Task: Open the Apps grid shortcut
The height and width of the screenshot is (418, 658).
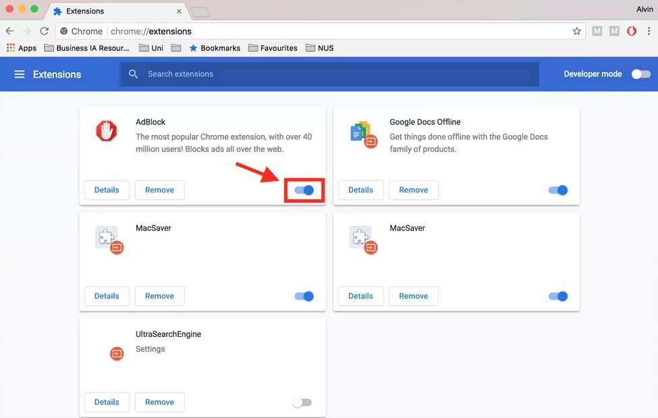Action: 22,48
